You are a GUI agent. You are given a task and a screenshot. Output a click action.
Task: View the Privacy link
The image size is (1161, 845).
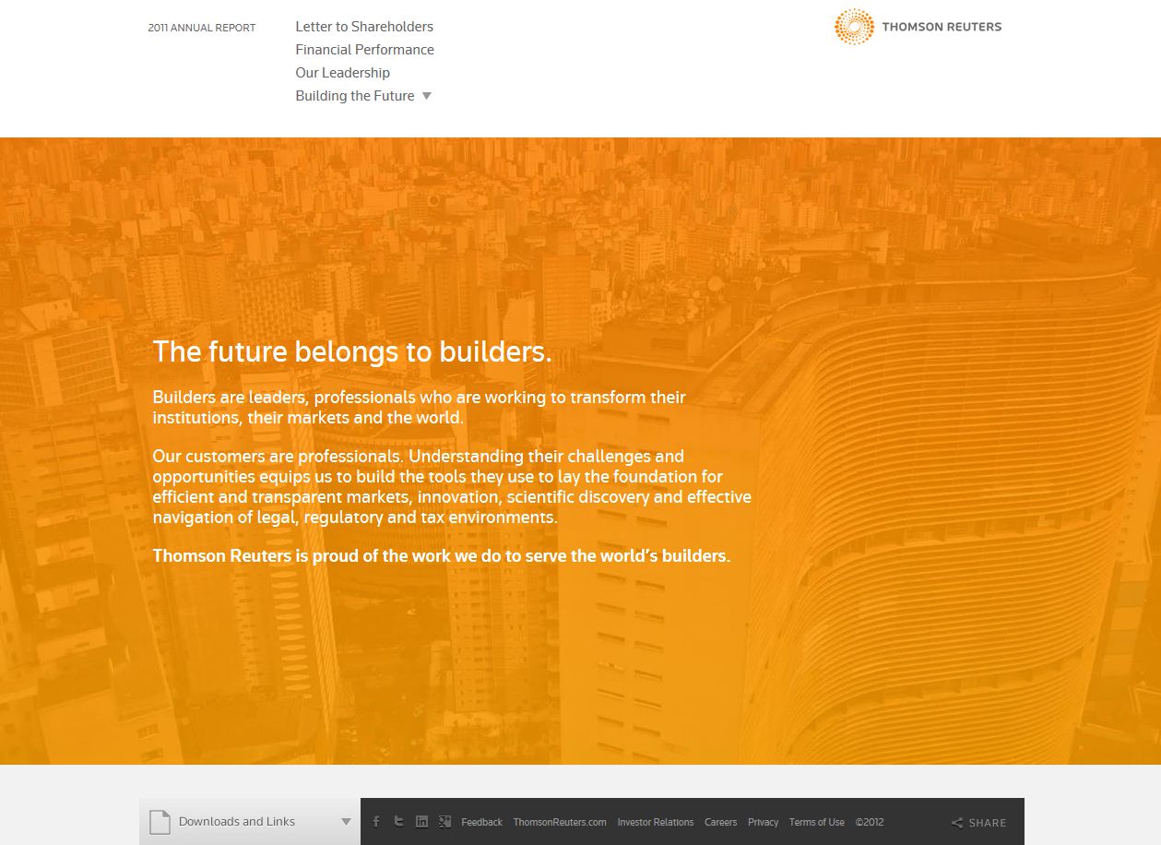coord(763,822)
